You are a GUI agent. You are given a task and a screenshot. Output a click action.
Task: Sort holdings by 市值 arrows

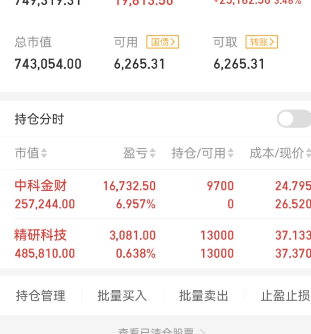pos(44,153)
